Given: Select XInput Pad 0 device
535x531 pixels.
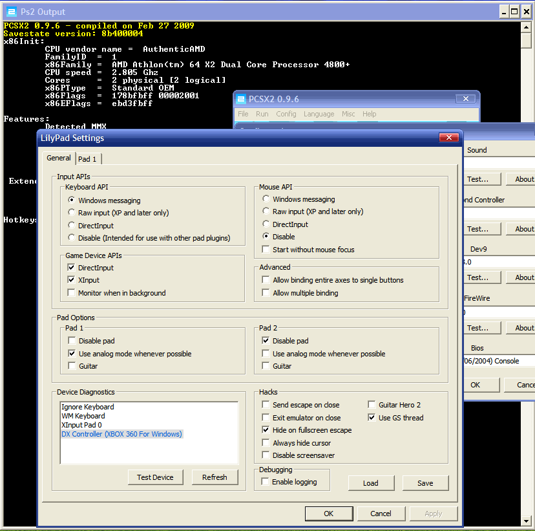Looking at the screenshot, I should click(81, 425).
